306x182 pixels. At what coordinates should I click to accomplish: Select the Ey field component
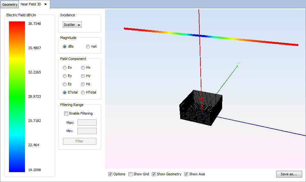pos(65,76)
